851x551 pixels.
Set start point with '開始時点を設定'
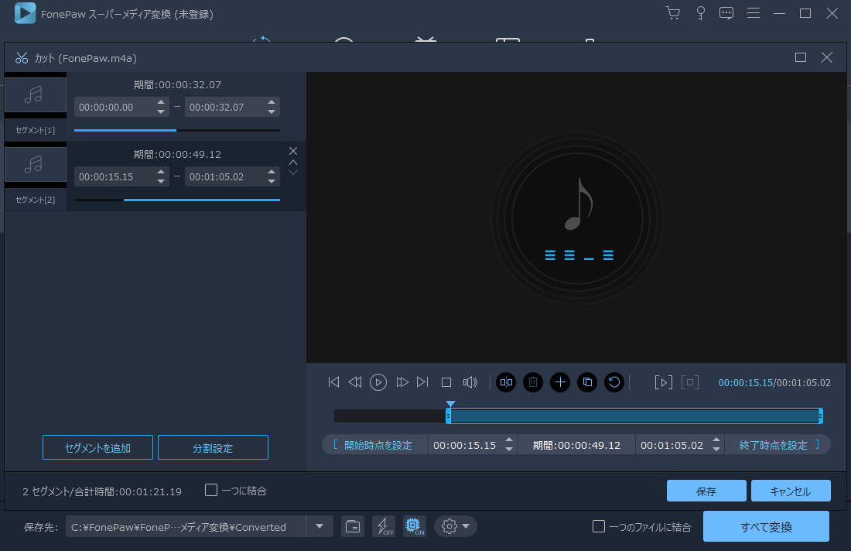coord(373,445)
